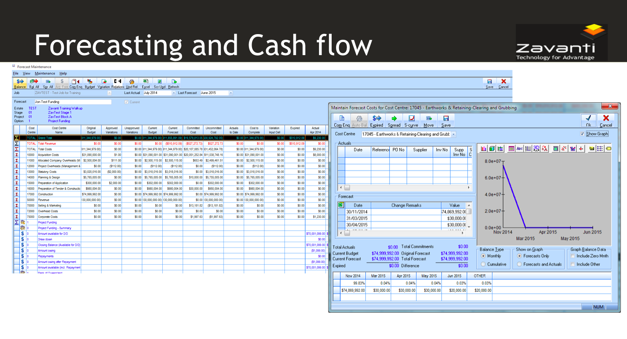The height and width of the screenshot is (339, 627).
Task: Click the Nov 2014 column header
Action: (x=353, y=276)
